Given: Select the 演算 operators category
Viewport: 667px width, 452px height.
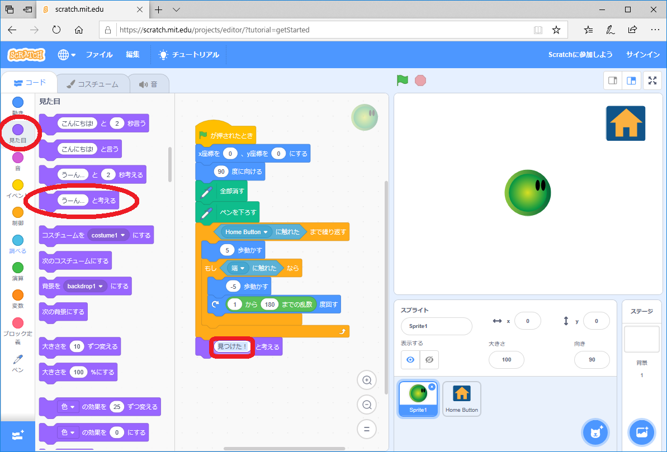Looking at the screenshot, I should pos(18,272).
